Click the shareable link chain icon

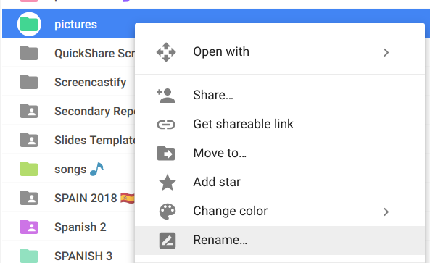point(166,125)
